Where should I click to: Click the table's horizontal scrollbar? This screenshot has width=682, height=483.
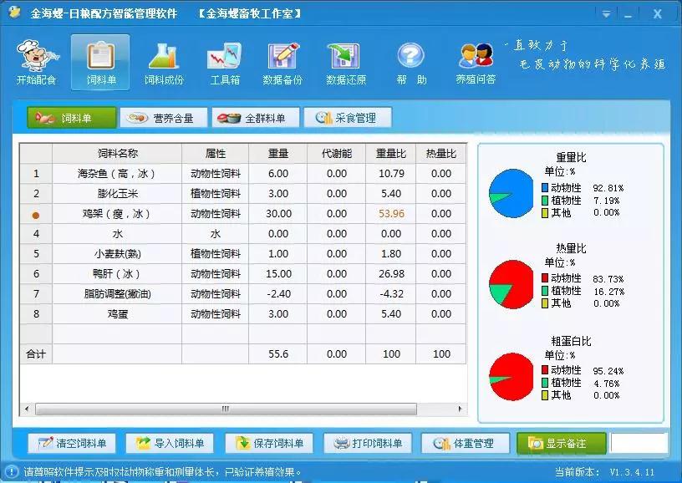(x=226, y=409)
